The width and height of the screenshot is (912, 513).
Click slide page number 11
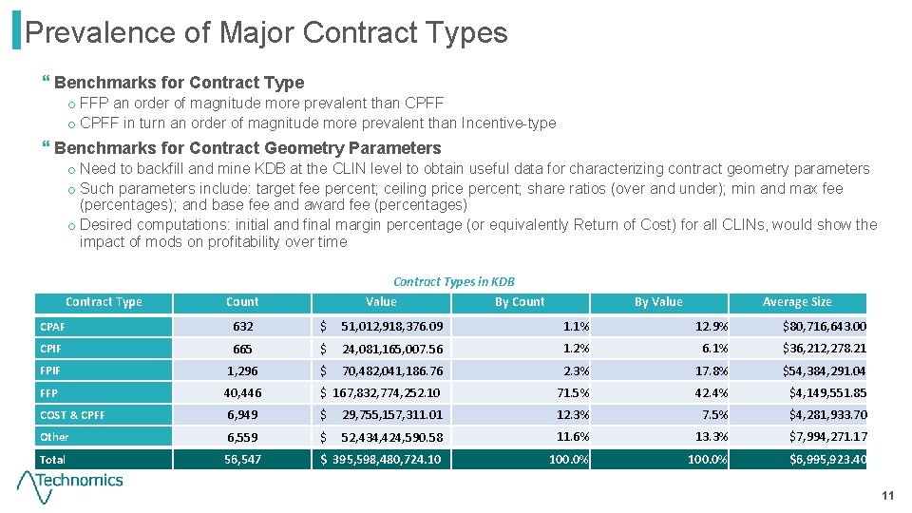click(887, 496)
